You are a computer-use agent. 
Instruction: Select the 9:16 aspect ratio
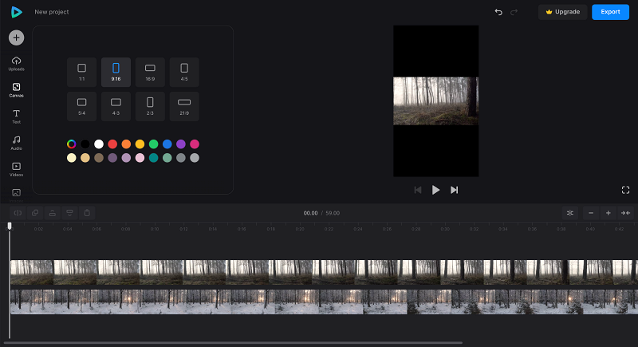click(116, 72)
